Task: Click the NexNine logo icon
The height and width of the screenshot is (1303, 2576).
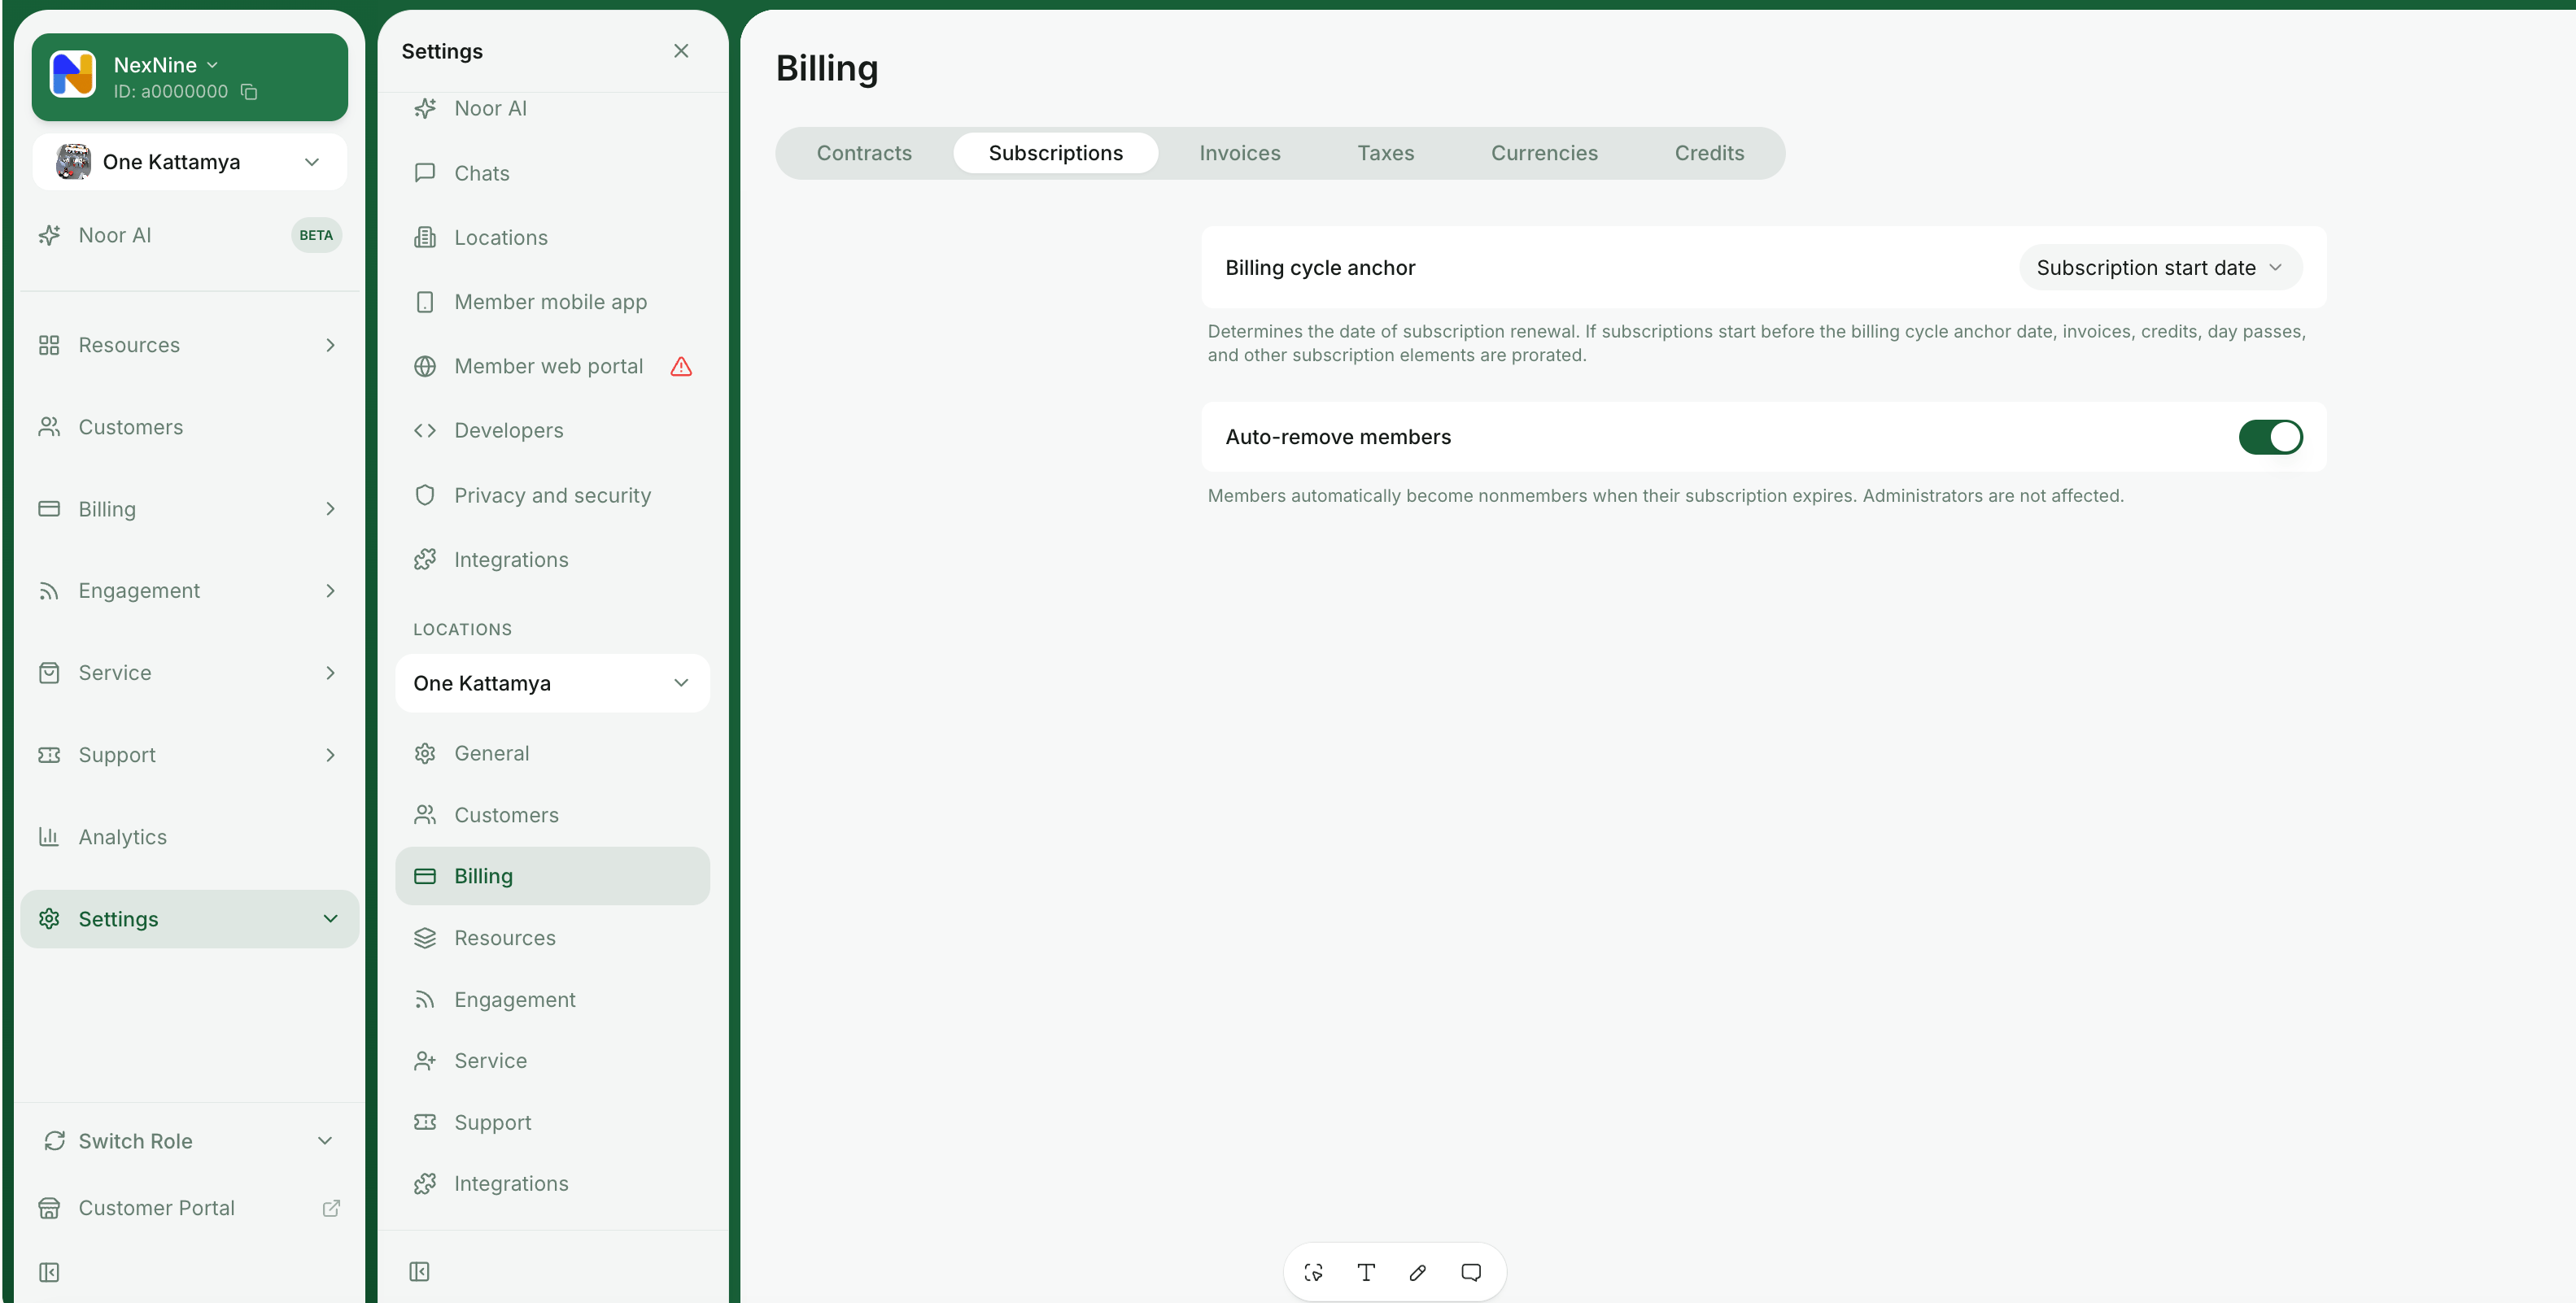Action: [x=73, y=75]
